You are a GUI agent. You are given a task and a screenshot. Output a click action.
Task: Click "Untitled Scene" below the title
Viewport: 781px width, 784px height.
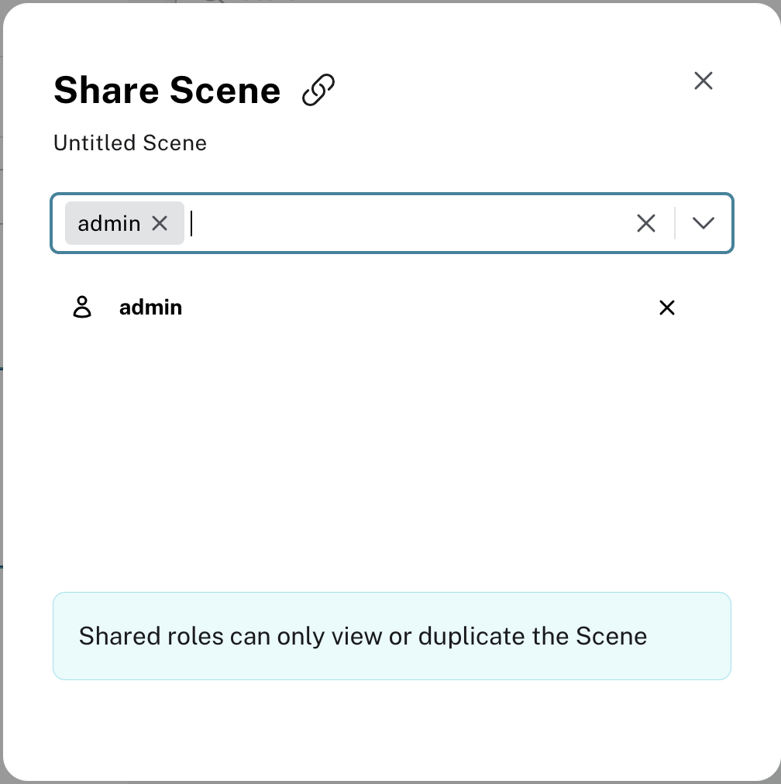click(x=129, y=143)
